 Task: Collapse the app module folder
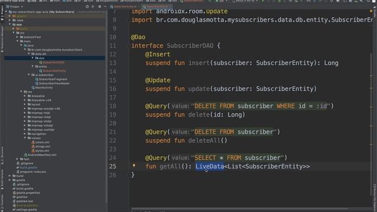[10, 25]
